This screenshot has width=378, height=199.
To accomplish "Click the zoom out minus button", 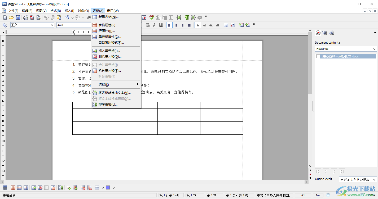I will coord(328,195).
